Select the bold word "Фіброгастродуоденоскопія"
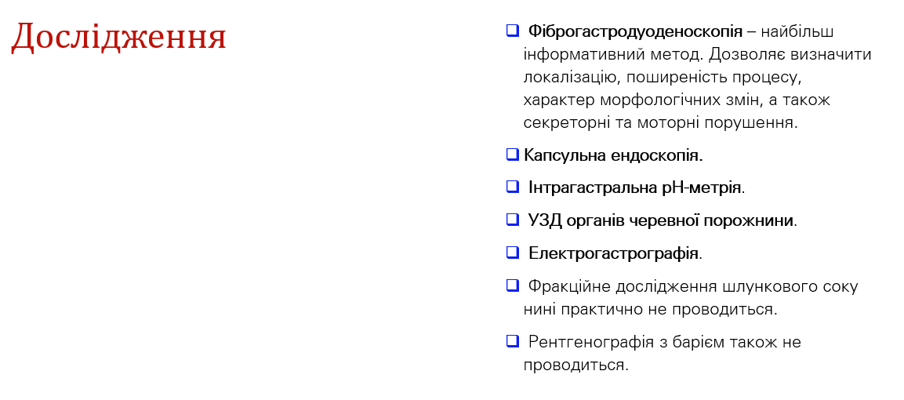 635,31
